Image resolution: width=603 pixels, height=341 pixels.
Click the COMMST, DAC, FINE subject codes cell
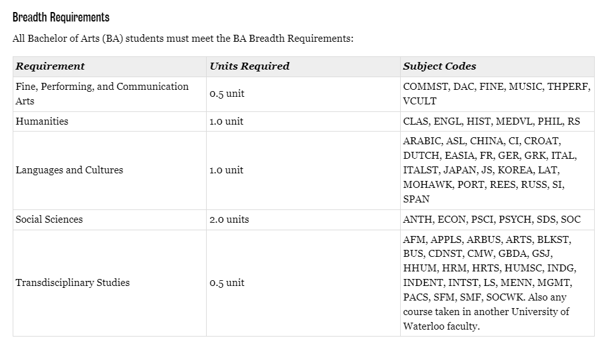click(497, 94)
